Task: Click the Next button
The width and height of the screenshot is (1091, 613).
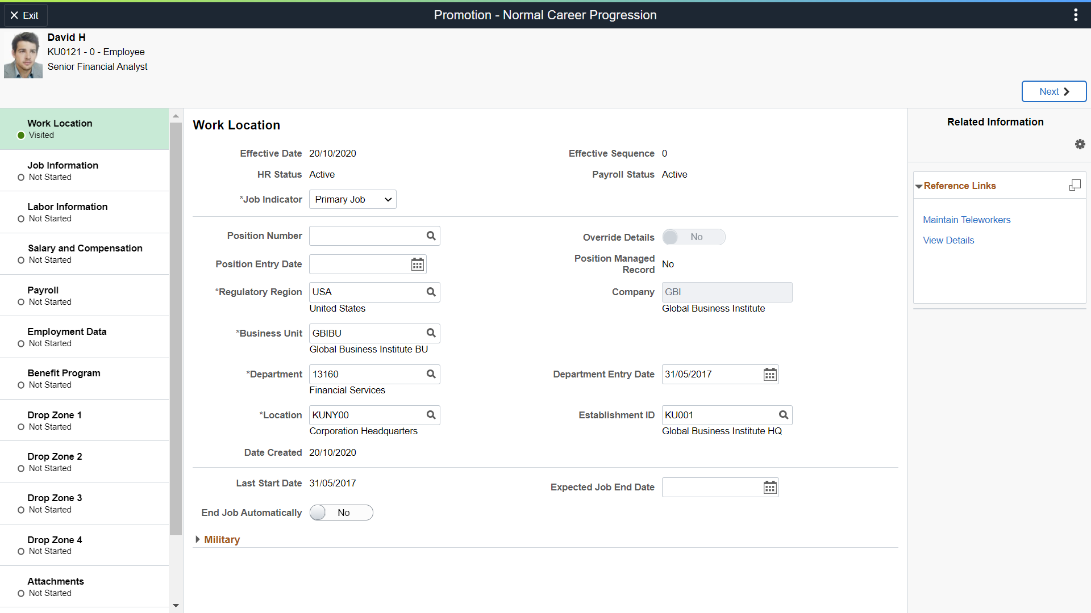Action: click(x=1053, y=91)
